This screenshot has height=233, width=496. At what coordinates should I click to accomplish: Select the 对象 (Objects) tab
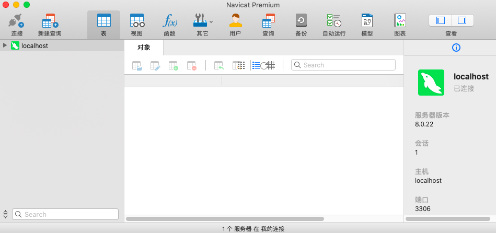pyautogui.click(x=144, y=48)
